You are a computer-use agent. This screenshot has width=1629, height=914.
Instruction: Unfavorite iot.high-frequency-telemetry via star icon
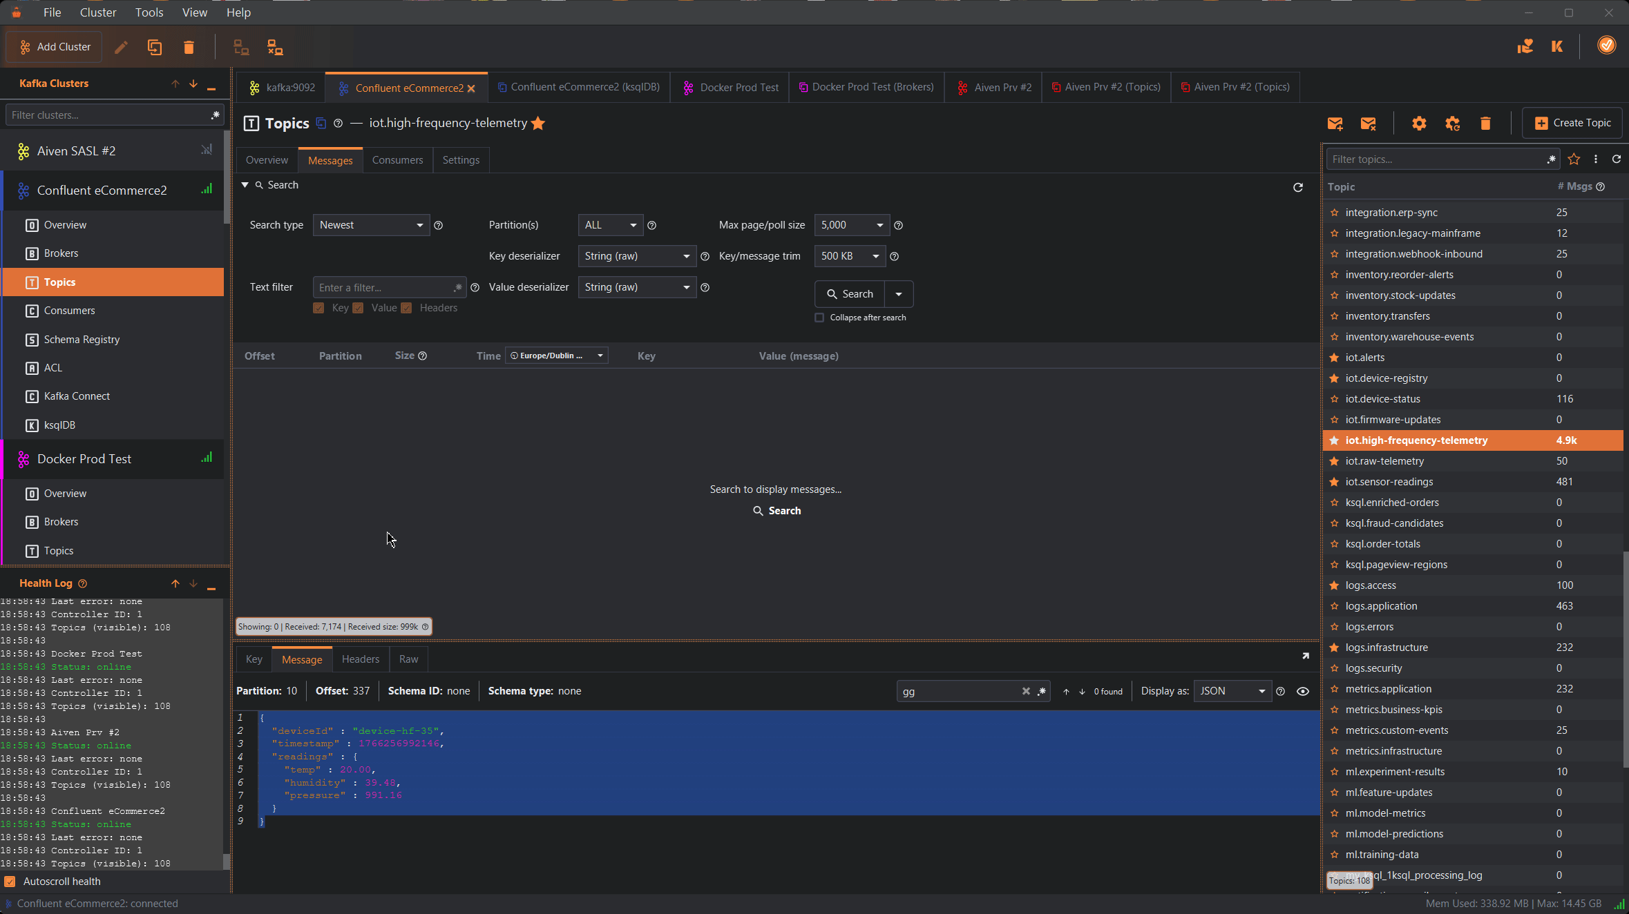click(538, 123)
